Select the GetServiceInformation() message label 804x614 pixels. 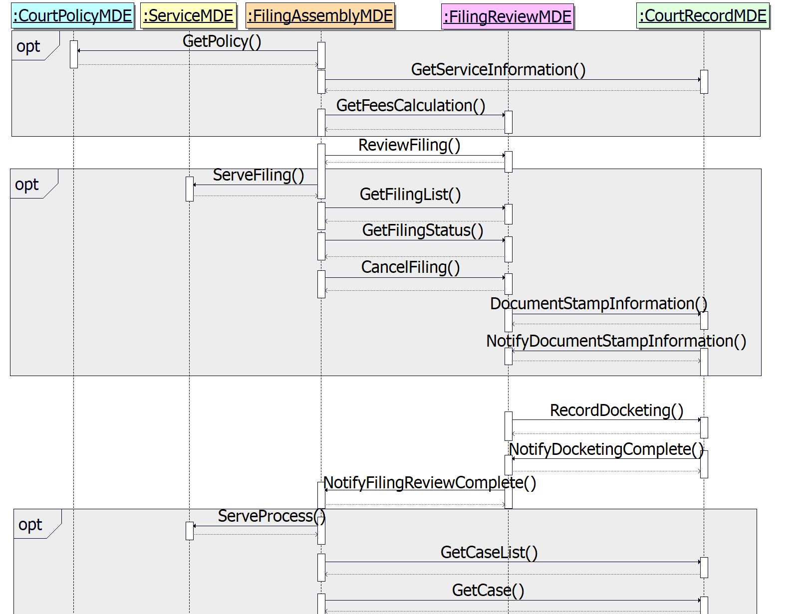(498, 70)
